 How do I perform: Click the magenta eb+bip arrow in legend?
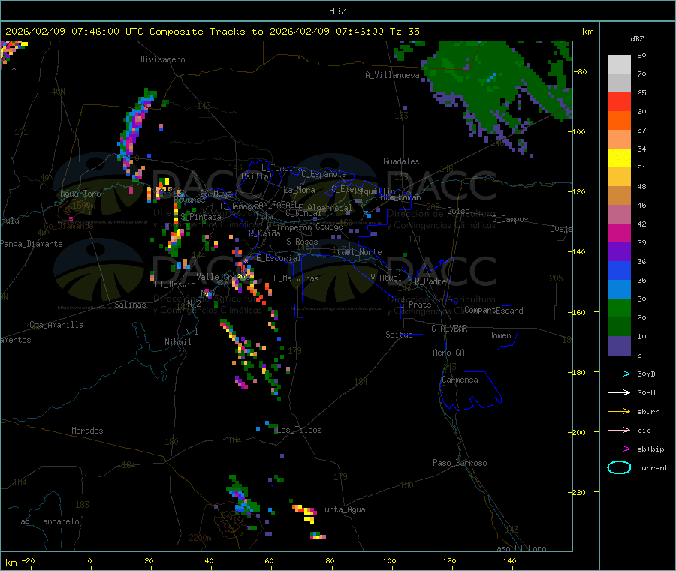619,449
